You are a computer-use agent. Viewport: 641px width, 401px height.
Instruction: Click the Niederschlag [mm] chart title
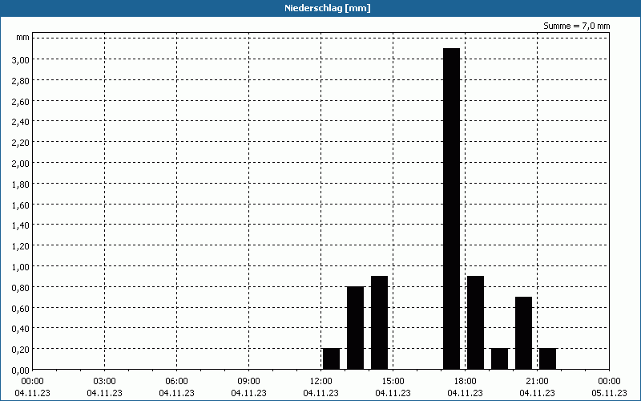[x=328, y=8]
